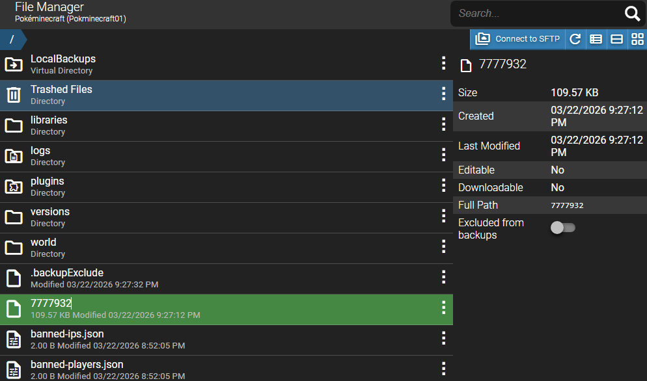The height and width of the screenshot is (381, 647).
Task: Click Connect to SFTP button
Action: tap(518, 39)
